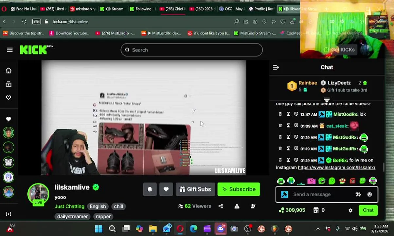394x236 pixels.
Task: Open top followed channel avatar in sidebar
Action: (9, 132)
